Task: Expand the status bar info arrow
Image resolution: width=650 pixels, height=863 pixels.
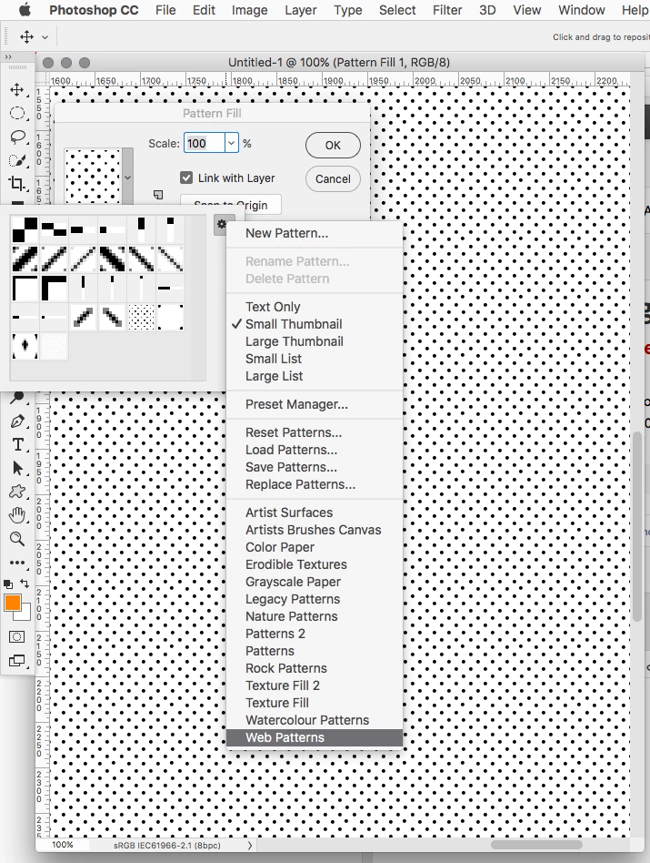Action: pyautogui.click(x=250, y=845)
